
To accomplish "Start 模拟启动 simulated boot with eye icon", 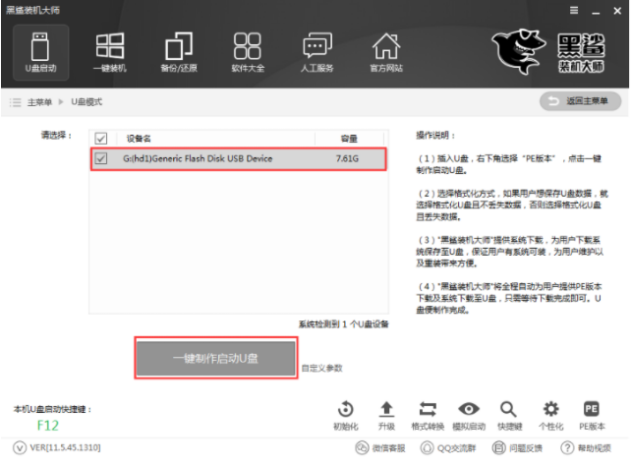I will [x=469, y=415].
